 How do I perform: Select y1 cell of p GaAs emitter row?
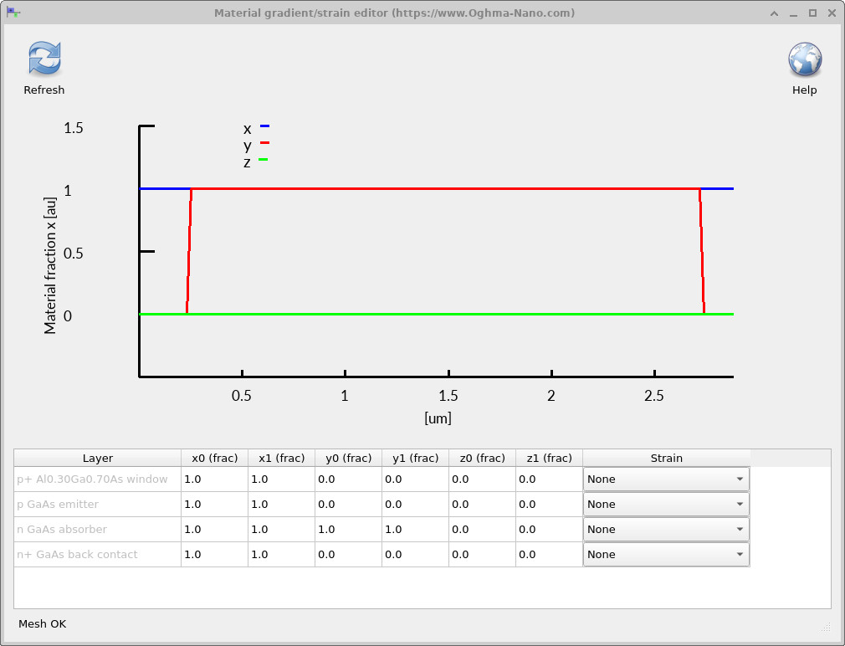tap(415, 505)
